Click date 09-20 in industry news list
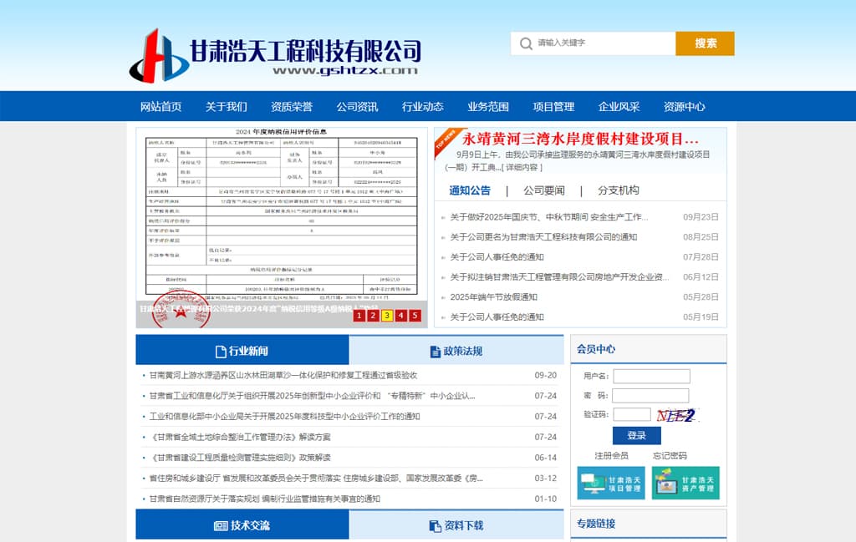Image resolution: width=856 pixels, height=542 pixels. 545,375
